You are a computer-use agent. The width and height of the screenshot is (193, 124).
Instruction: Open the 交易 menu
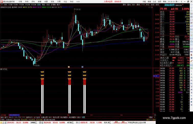[x=59, y=2]
